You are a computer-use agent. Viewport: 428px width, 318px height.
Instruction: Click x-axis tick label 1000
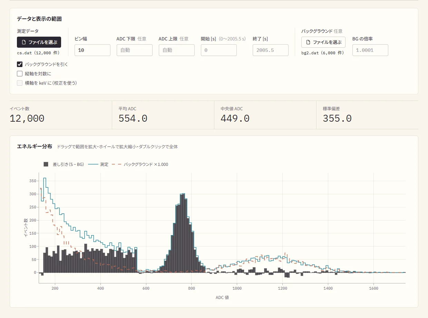237,288
